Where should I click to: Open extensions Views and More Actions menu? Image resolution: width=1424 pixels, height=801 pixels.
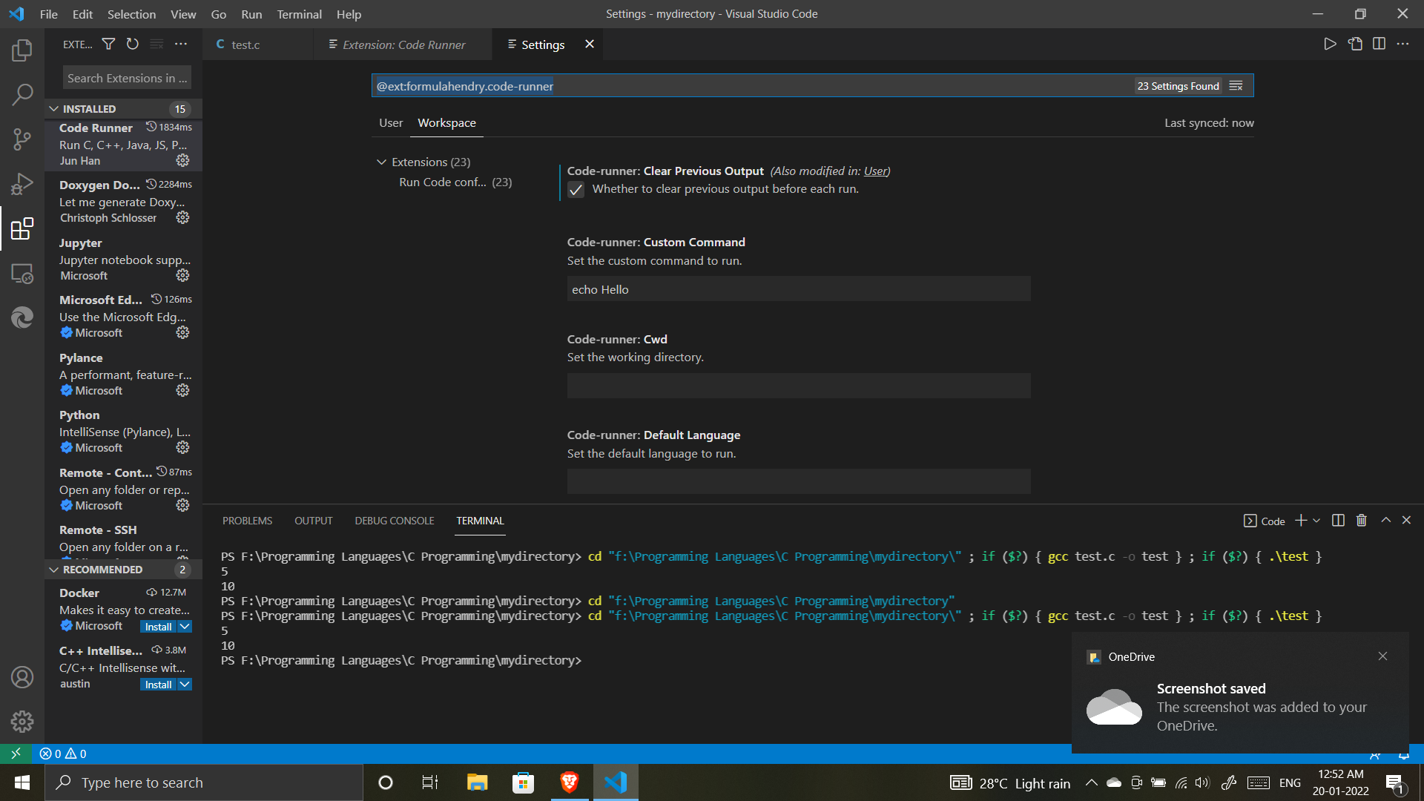pyautogui.click(x=181, y=44)
